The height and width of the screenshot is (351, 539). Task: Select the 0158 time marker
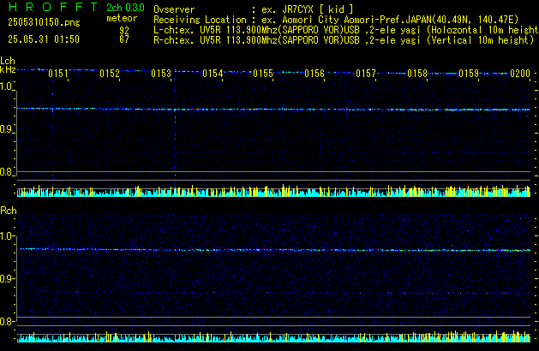[417, 74]
